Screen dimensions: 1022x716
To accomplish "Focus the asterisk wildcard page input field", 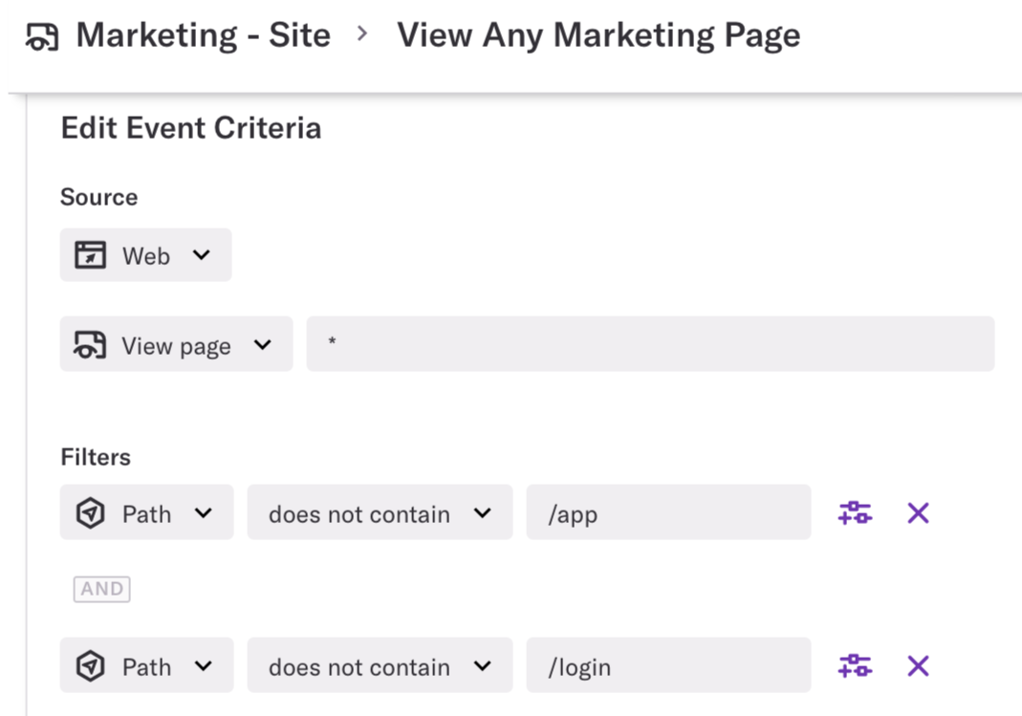I will pos(650,344).
